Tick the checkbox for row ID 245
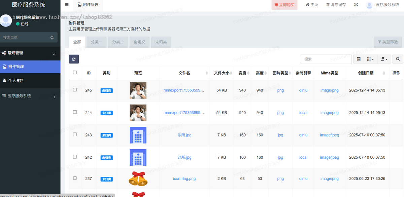The height and width of the screenshot is (197, 404). (75, 90)
